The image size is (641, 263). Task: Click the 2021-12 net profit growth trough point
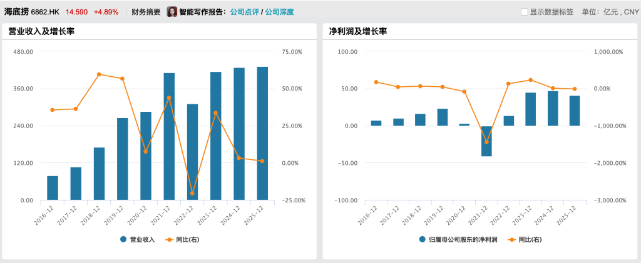tap(486, 142)
